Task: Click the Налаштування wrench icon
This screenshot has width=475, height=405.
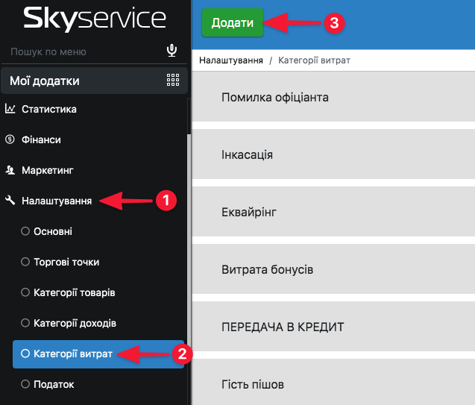Action: (x=10, y=201)
